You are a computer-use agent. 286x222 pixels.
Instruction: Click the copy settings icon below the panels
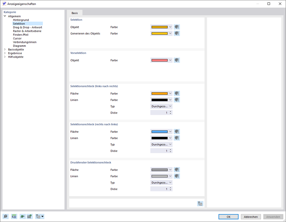200,204
